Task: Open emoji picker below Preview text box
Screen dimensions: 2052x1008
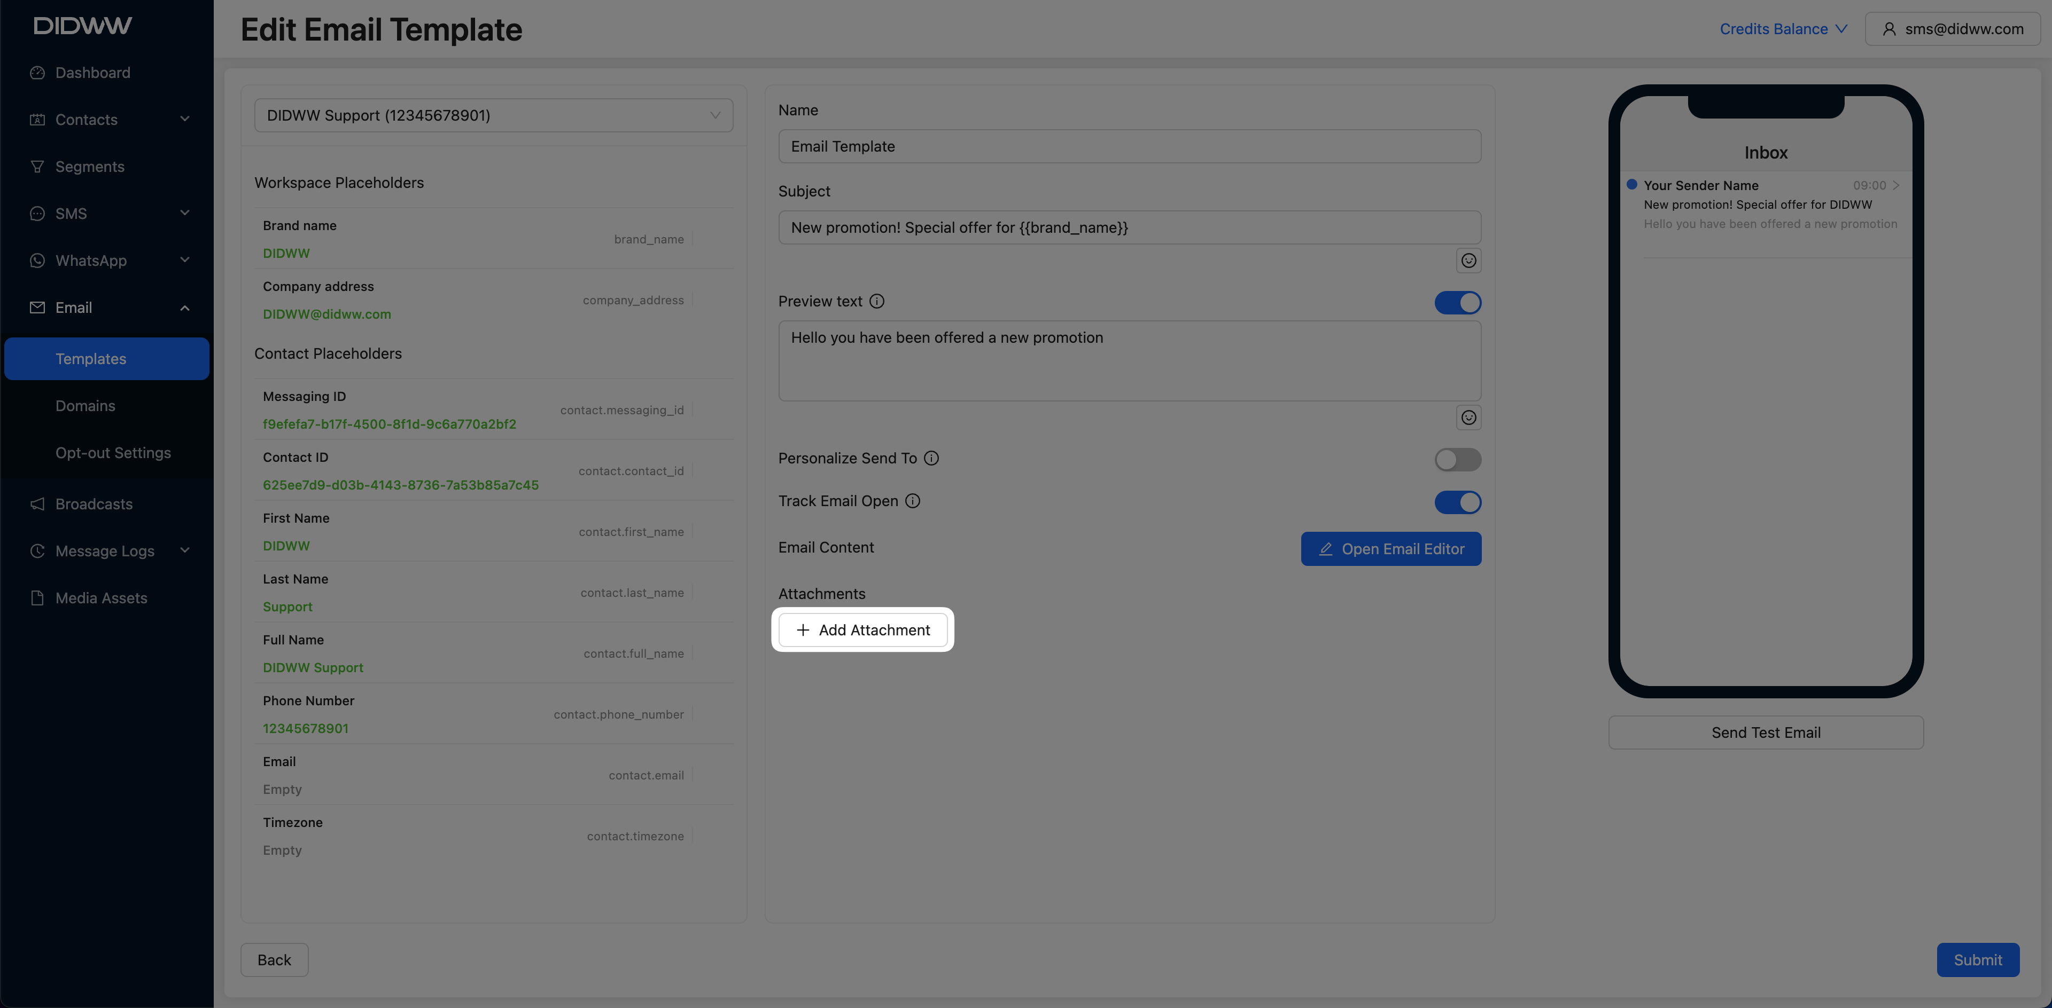Action: pos(1468,418)
